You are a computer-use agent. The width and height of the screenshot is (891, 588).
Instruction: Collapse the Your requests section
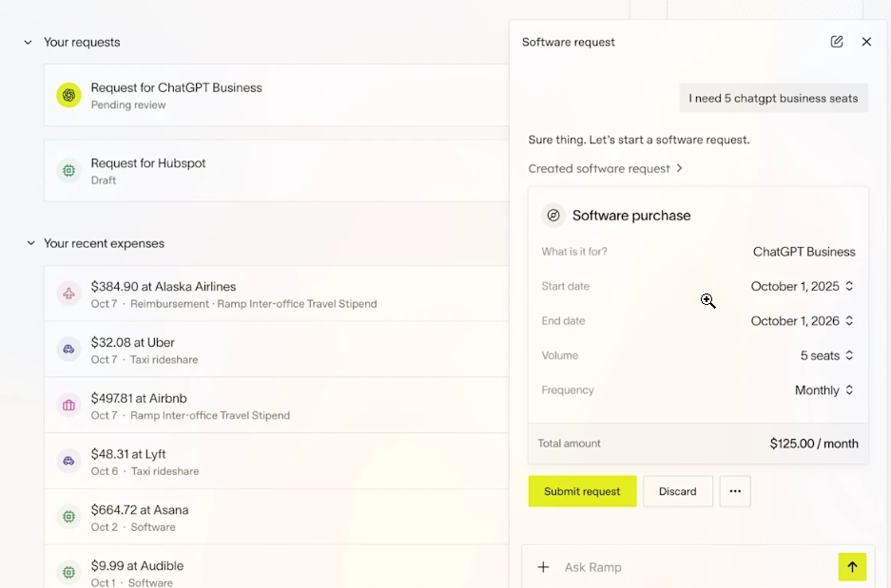tap(29, 43)
